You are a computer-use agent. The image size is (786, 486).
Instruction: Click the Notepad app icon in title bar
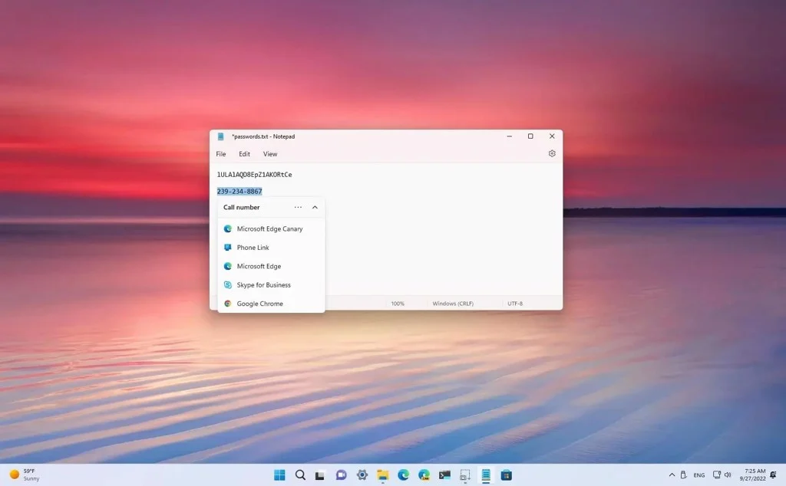click(x=220, y=136)
